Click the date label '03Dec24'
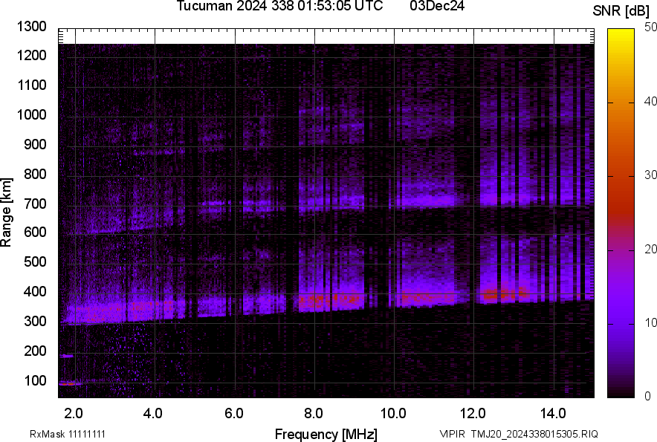Screen dimensions: 657x442 tap(437, 6)
